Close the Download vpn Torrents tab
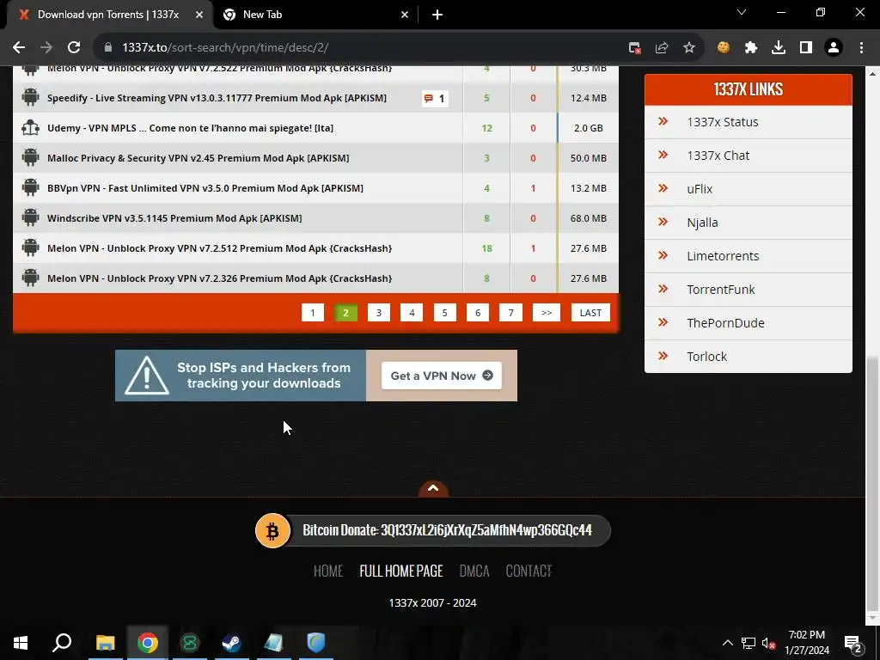 (x=199, y=15)
